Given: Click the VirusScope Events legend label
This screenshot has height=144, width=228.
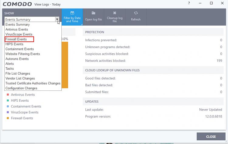Looking at the screenshot, I should click(x=25, y=112).
